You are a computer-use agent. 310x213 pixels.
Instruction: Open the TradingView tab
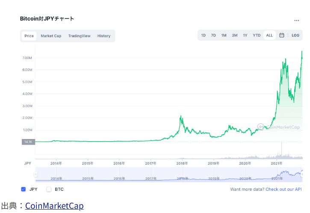pos(79,36)
